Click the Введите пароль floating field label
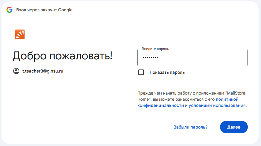Viewport: 261px width, 146px height. 155,49
